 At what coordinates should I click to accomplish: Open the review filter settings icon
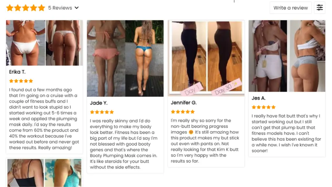point(319,7)
